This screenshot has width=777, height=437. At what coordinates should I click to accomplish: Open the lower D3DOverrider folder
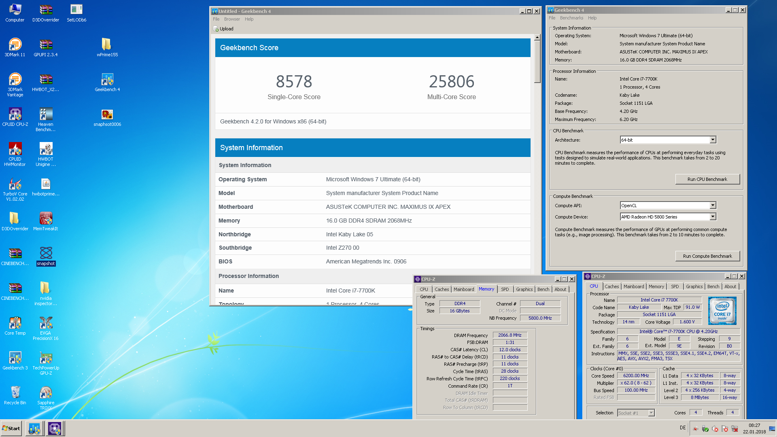point(15,221)
